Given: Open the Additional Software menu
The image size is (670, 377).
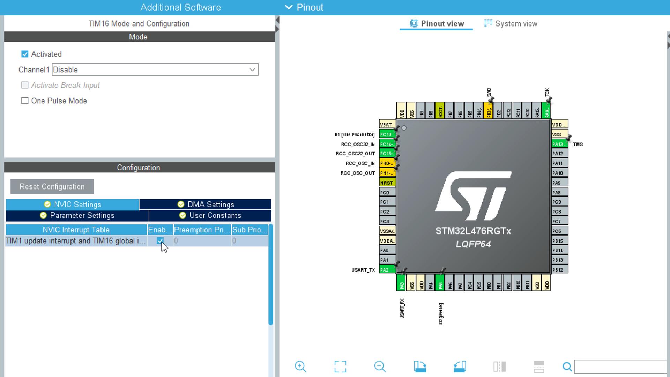Looking at the screenshot, I should [180, 7].
